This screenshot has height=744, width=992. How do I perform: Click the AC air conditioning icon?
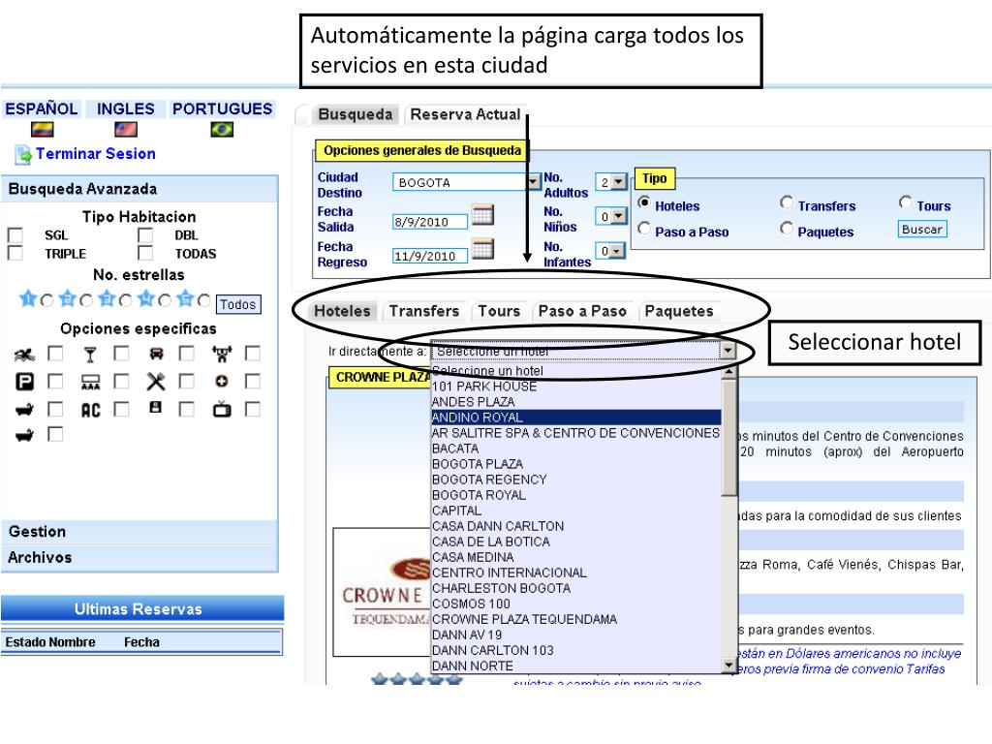click(90, 411)
